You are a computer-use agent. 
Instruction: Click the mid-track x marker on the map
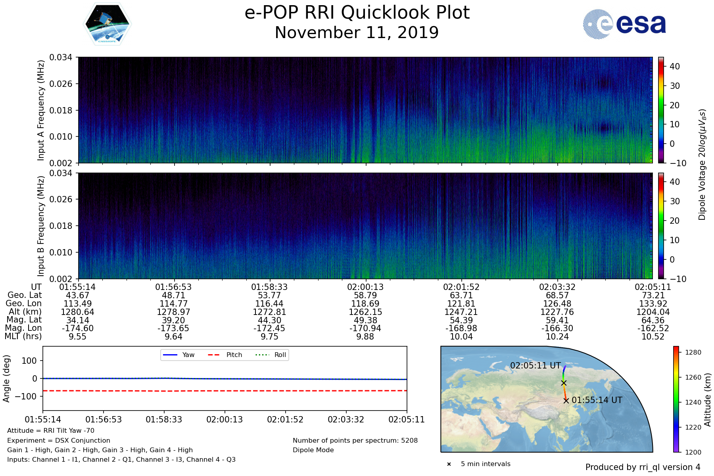564,383
